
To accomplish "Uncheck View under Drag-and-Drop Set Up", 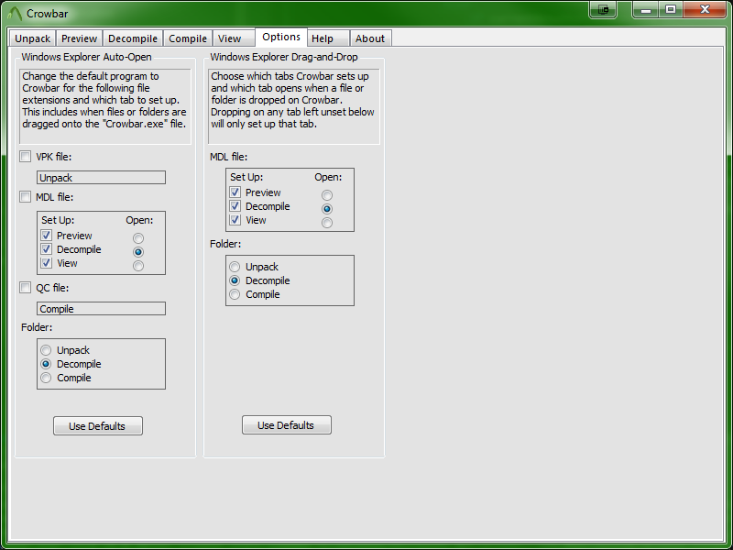I will coord(235,220).
